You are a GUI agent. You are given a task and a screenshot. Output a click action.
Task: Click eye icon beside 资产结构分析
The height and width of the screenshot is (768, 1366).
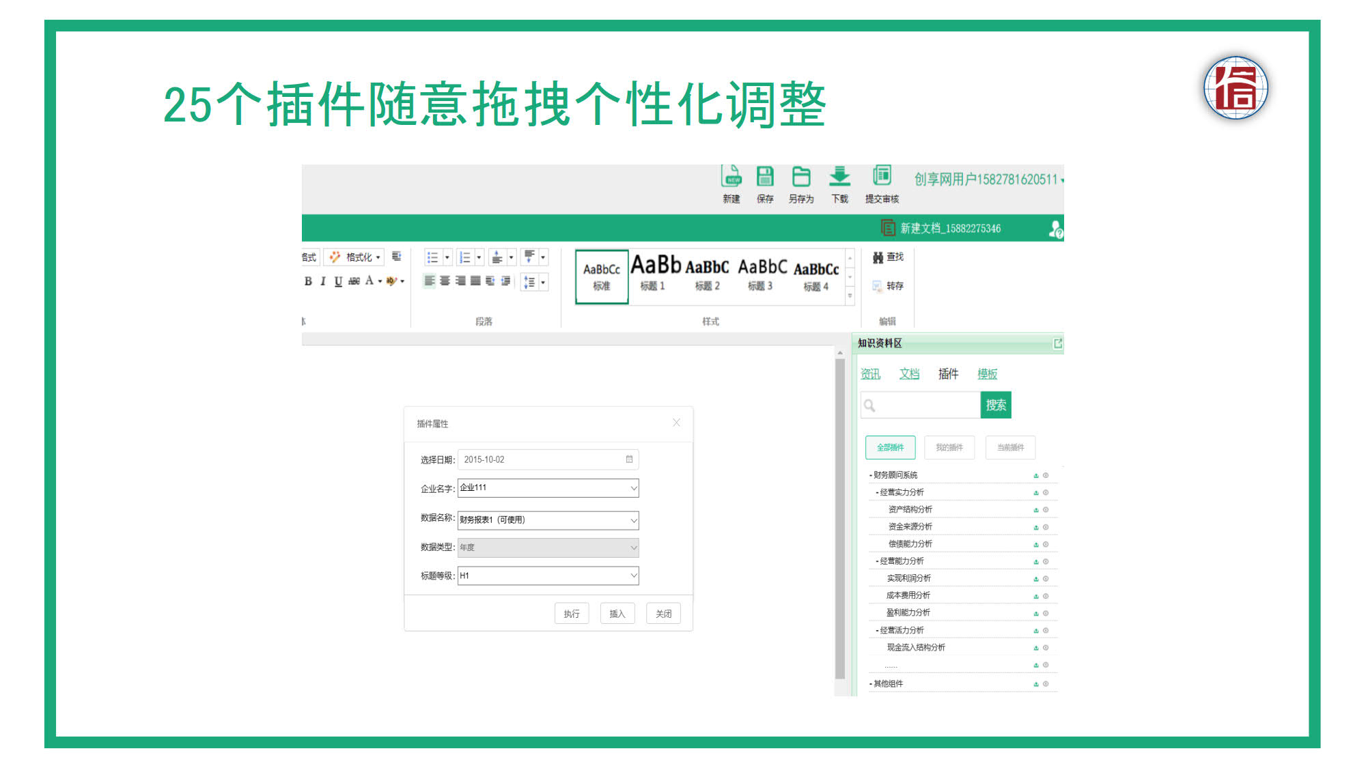click(x=1046, y=510)
